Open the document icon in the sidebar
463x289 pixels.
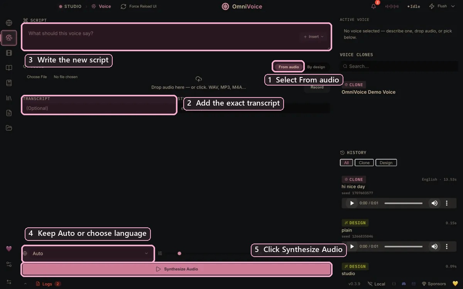click(x=9, y=113)
